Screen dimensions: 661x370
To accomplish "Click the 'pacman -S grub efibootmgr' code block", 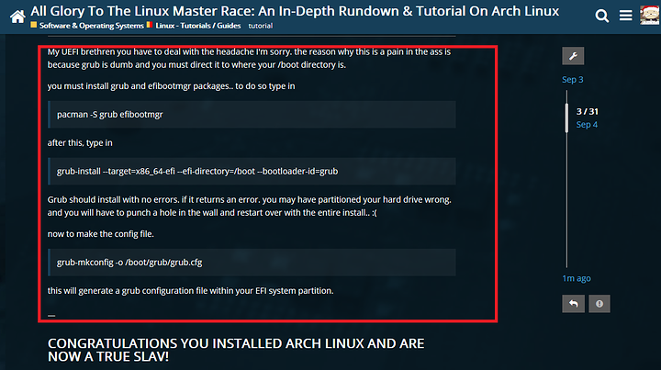I will [x=251, y=115].
